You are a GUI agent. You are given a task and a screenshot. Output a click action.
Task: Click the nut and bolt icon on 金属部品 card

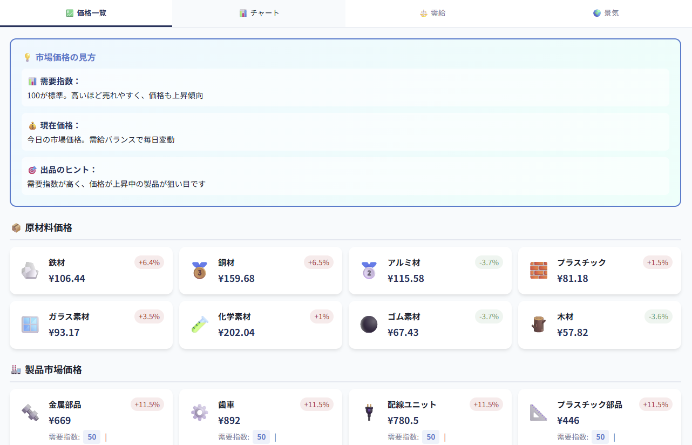click(30, 413)
